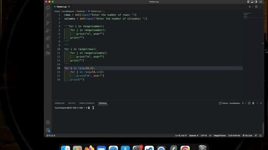Open Pattern.py breadcrumb dropdown
This screenshot has height=150, width=268.
click(x=94, y=11)
